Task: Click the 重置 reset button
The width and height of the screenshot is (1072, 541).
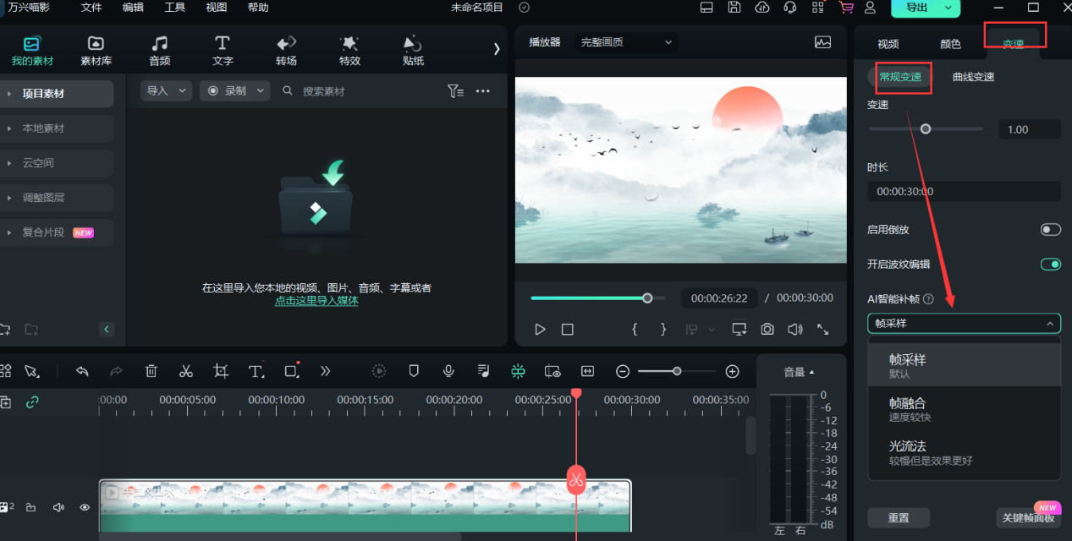Action: click(899, 516)
